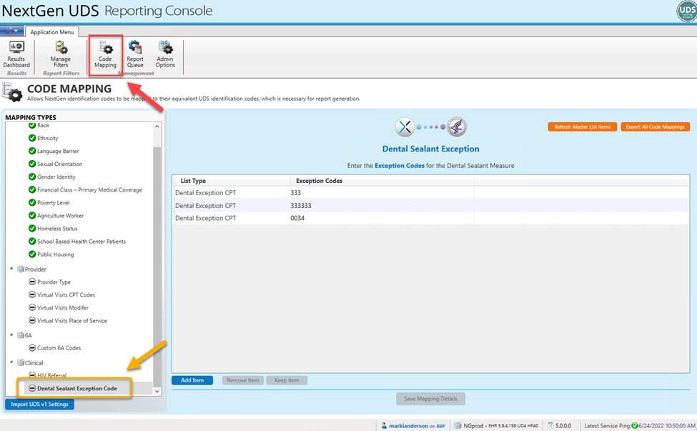This screenshot has height=431, width=697.
Task: Open Admin Options
Action: click(x=165, y=54)
